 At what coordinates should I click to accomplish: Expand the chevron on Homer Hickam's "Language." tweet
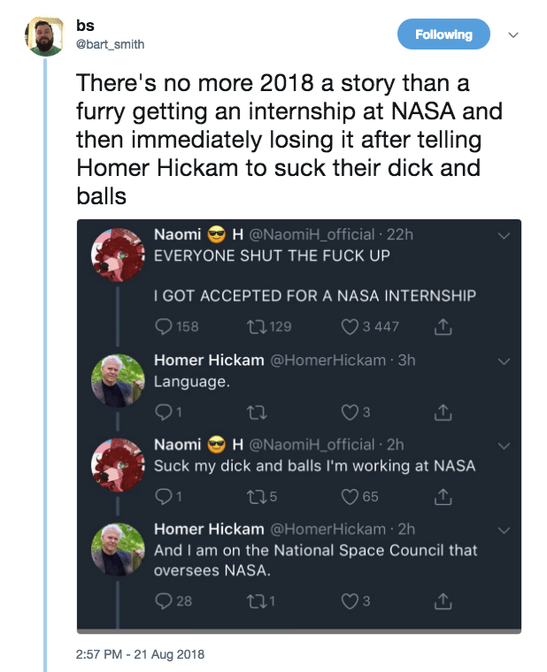tap(505, 361)
